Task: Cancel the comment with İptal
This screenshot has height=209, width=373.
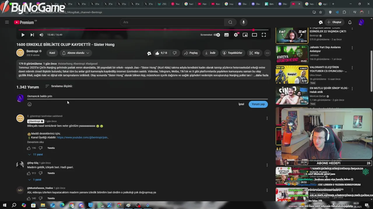Action: [x=241, y=104]
